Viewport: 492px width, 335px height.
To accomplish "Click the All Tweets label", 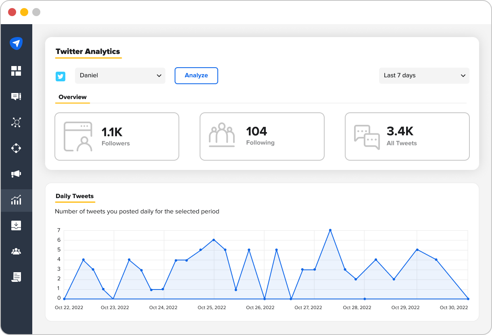I will pyautogui.click(x=402, y=143).
